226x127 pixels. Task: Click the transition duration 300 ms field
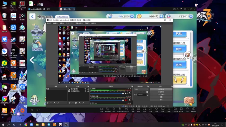[x=142, y=95]
